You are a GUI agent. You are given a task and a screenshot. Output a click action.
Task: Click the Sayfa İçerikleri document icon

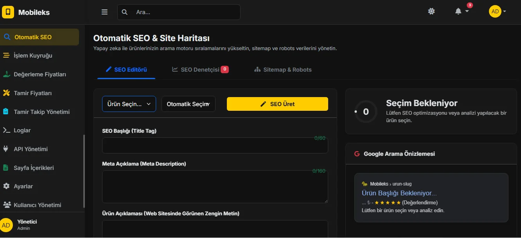coord(6,168)
